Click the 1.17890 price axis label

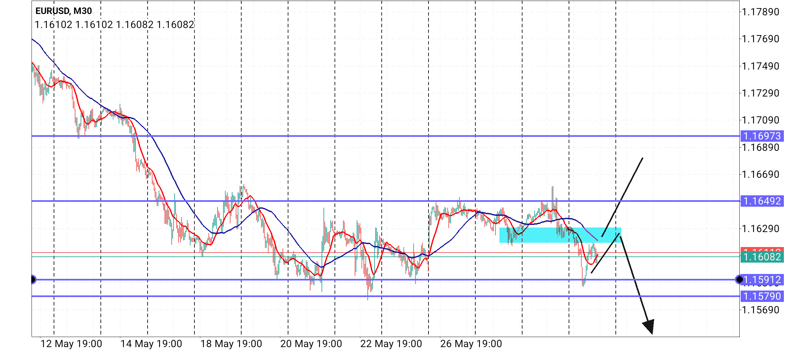[761, 12]
